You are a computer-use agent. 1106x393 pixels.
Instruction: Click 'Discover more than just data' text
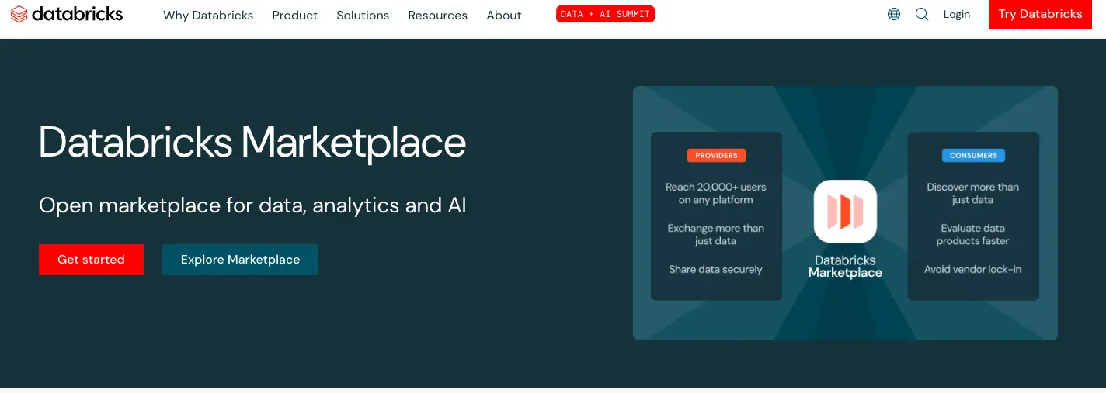[x=973, y=194]
